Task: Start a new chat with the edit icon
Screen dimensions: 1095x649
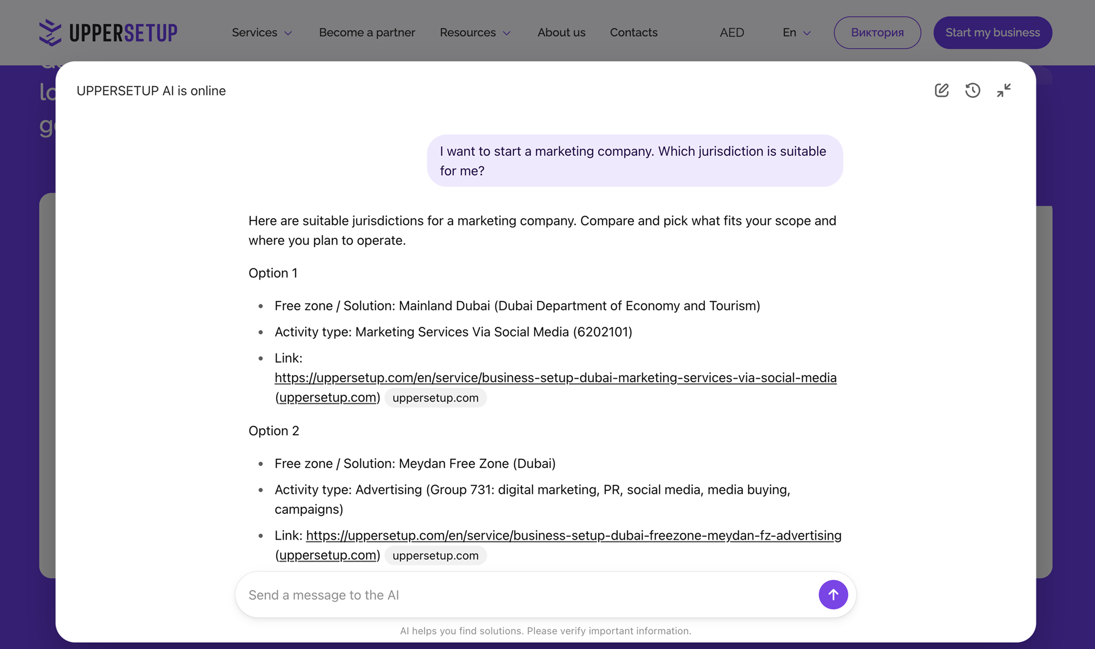Action: coord(941,91)
